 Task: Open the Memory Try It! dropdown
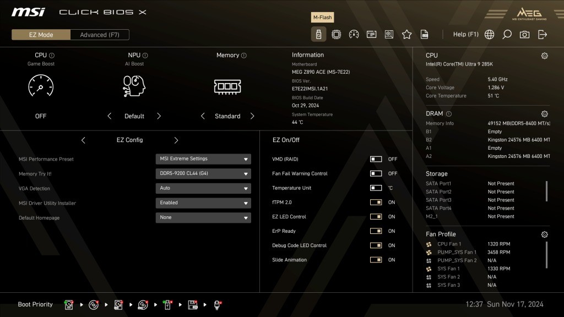pos(203,173)
